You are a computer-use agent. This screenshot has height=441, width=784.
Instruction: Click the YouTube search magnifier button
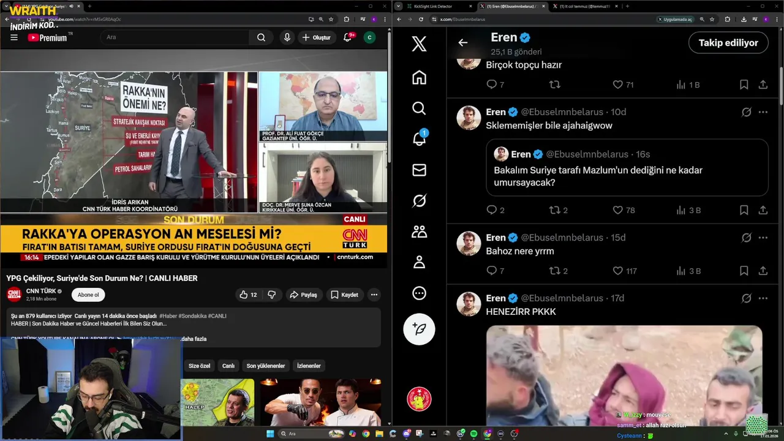point(261,37)
